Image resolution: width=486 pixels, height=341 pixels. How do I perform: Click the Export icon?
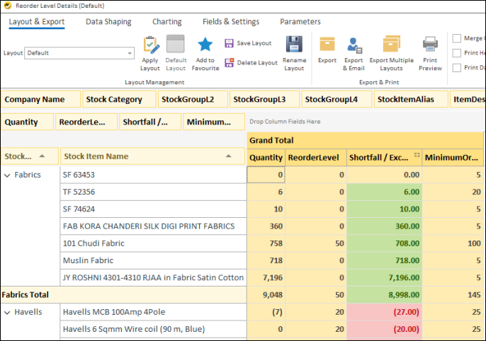pos(327,45)
